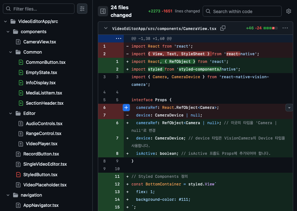The image size is (297, 211).
Task: Click the modified-file icon beside RecordButton.tsx
Action: 18,154
